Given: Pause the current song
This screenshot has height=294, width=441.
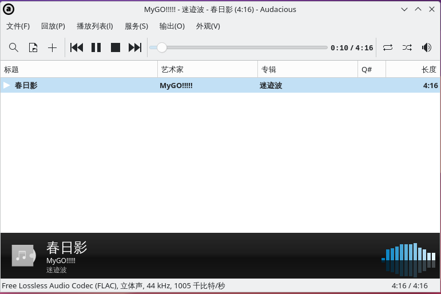Looking at the screenshot, I should tap(96, 47).
